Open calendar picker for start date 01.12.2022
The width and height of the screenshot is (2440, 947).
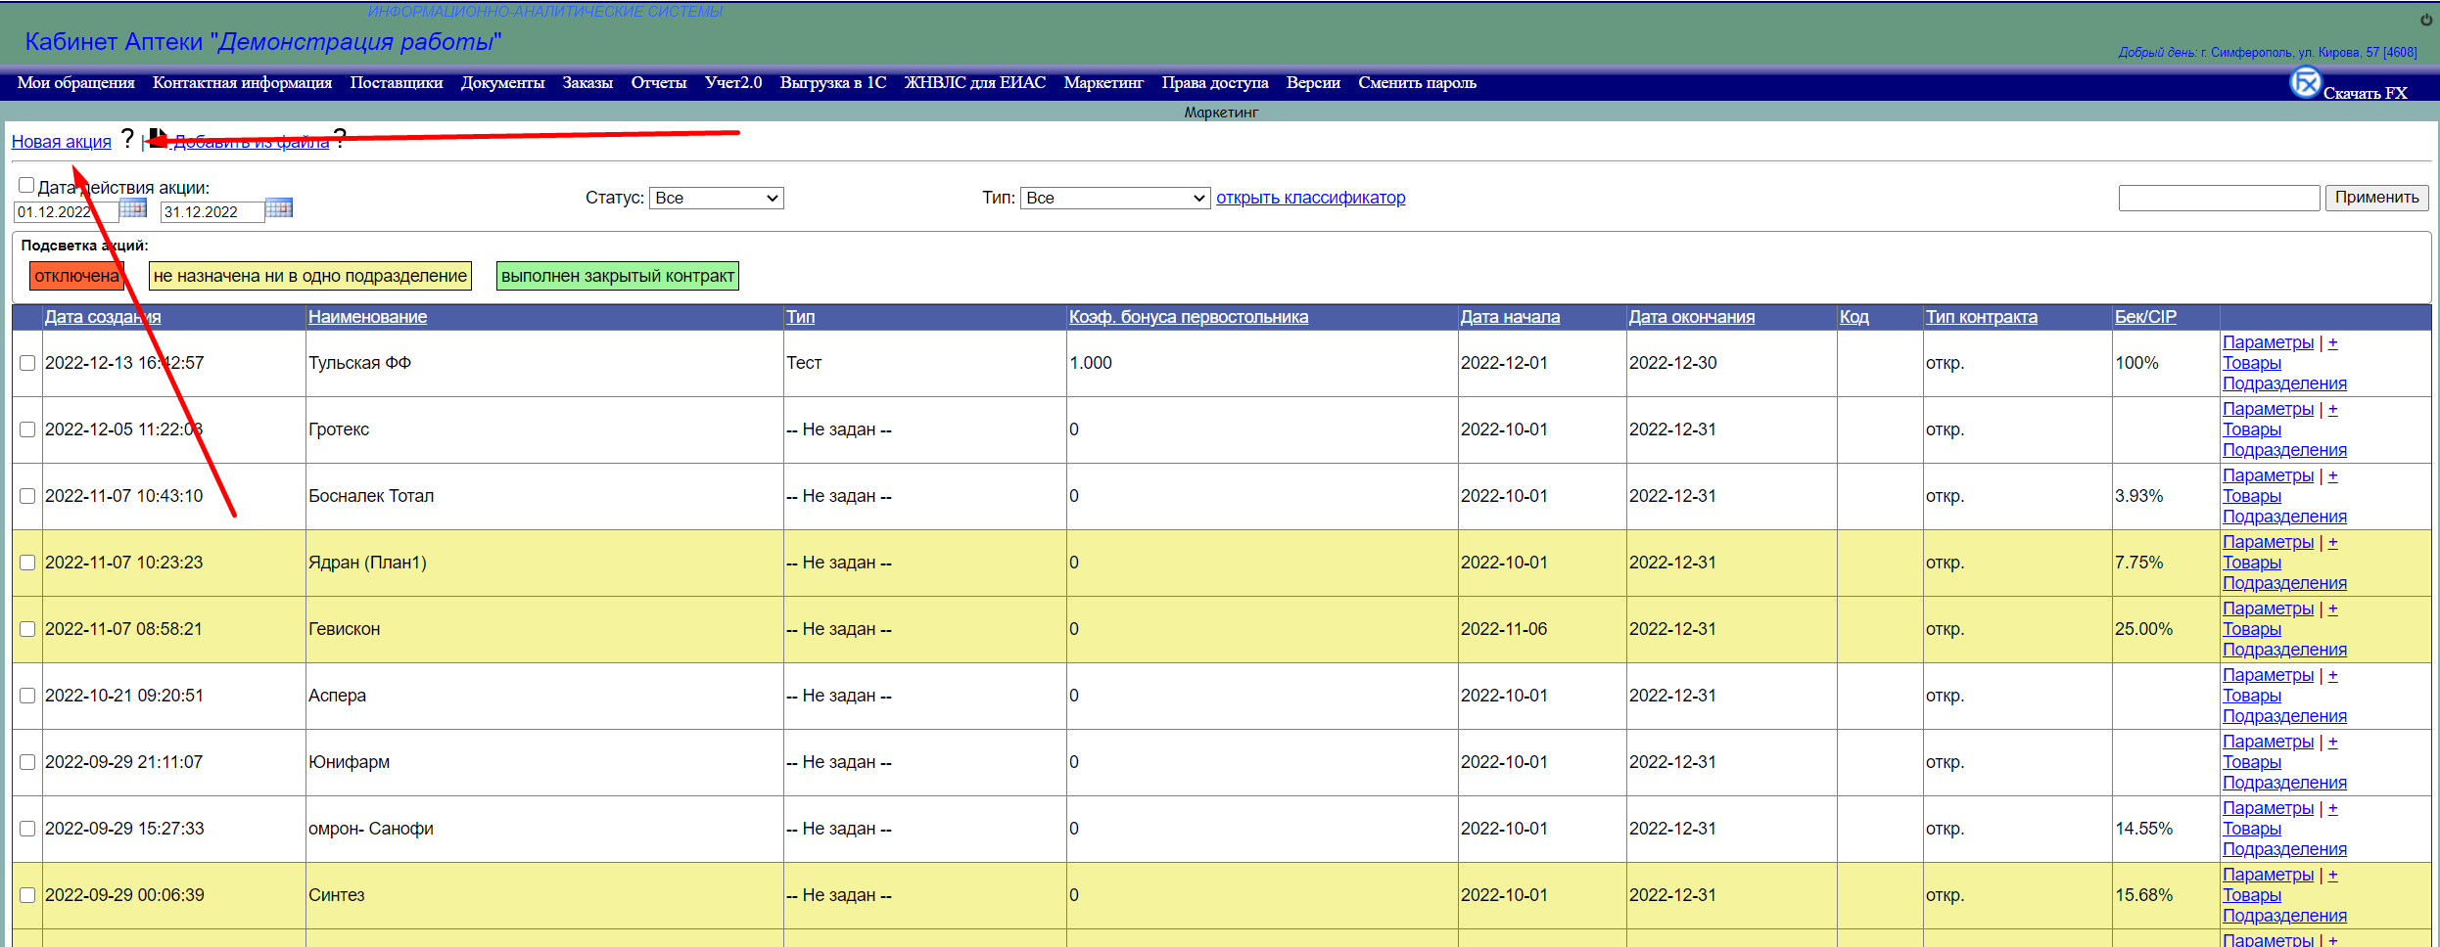133,208
